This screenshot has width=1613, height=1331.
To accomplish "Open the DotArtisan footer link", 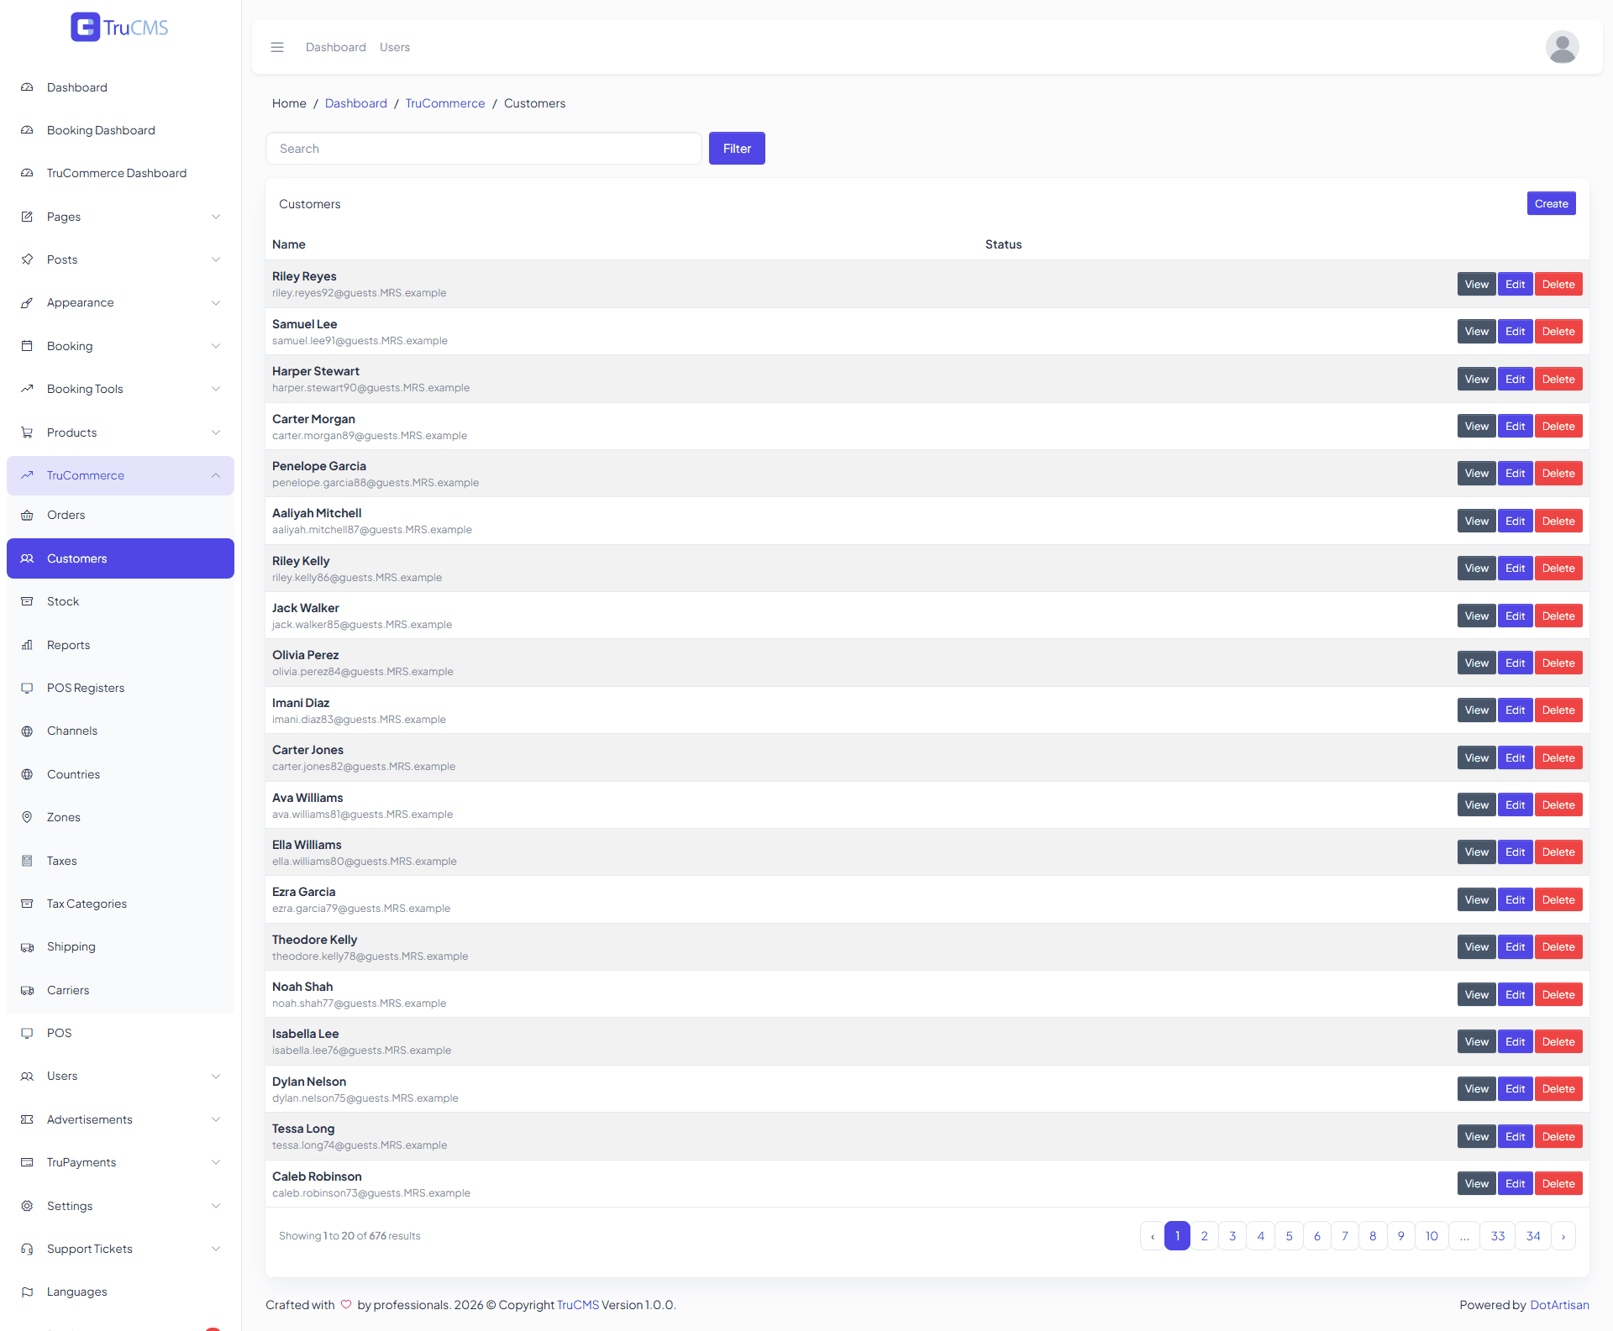I will tap(1559, 1305).
